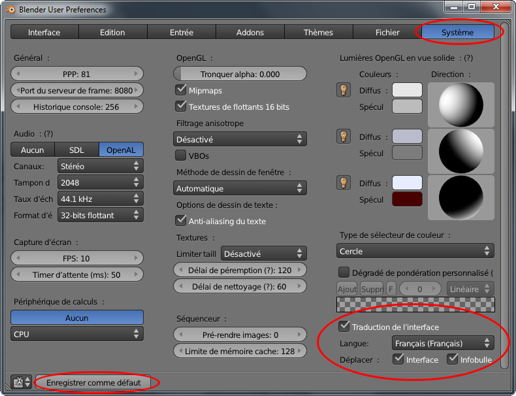Click Délai de péremption field
This screenshot has height=396, width=516.
[x=240, y=270]
